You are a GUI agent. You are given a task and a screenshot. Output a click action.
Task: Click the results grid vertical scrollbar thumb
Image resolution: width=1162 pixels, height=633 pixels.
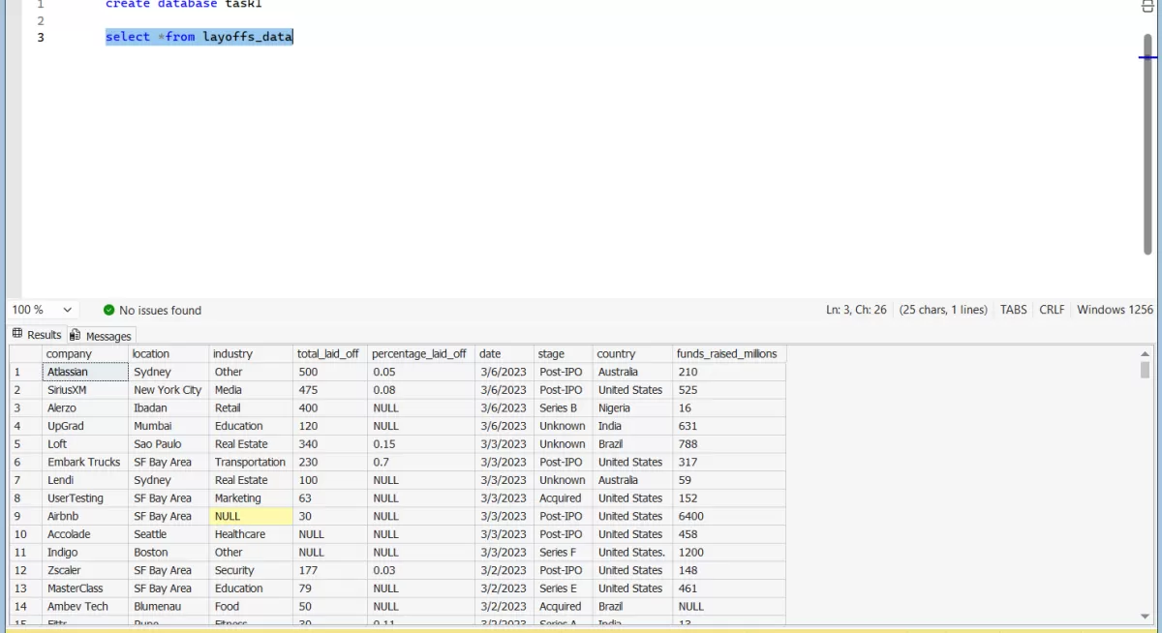tap(1146, 370)
